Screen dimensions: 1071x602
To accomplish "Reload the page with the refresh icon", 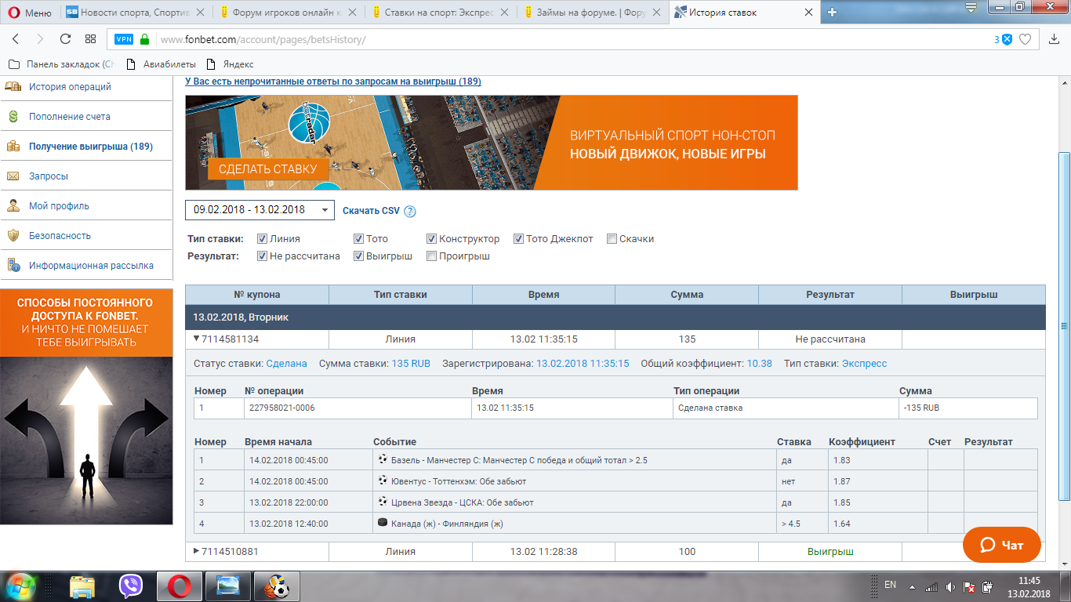I will [x=66, y=39].
